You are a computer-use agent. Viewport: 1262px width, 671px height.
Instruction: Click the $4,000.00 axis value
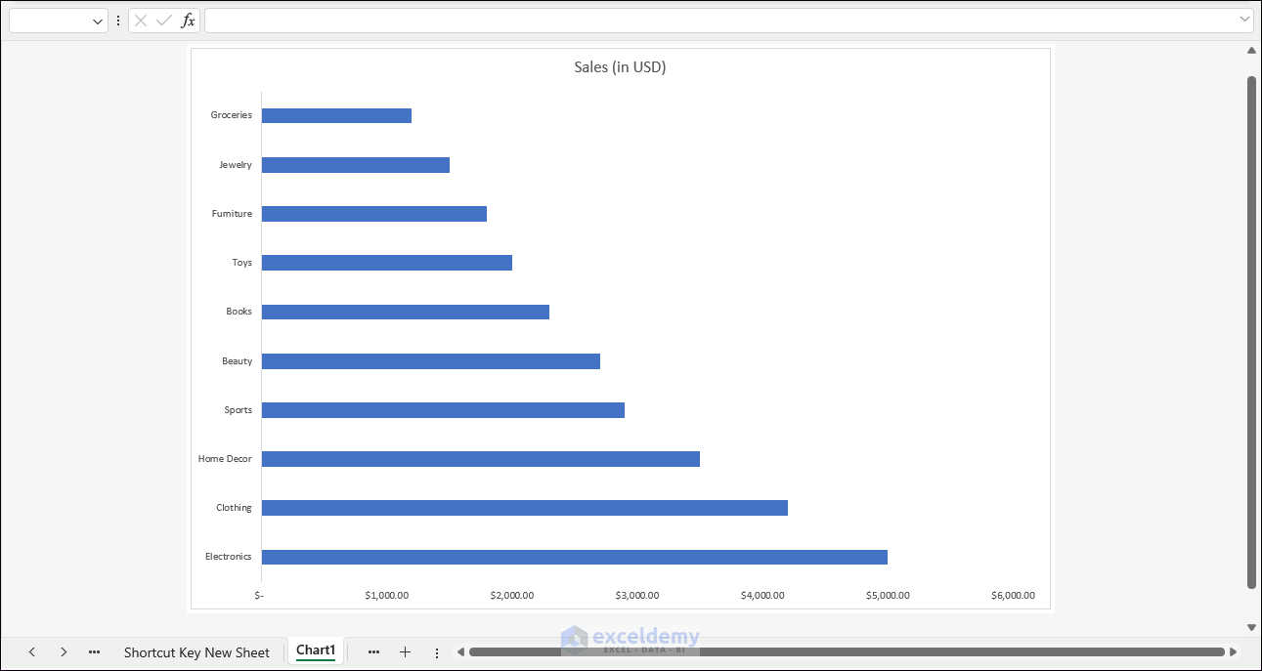[x=762, y=595]
